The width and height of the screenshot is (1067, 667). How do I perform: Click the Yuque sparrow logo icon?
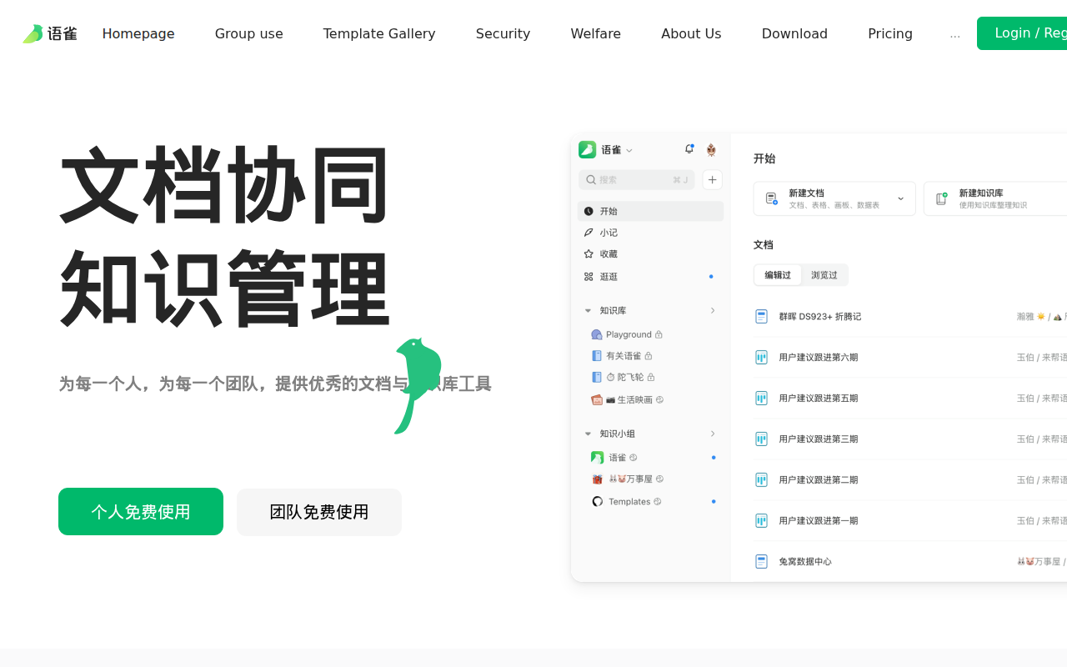(32, 33)
